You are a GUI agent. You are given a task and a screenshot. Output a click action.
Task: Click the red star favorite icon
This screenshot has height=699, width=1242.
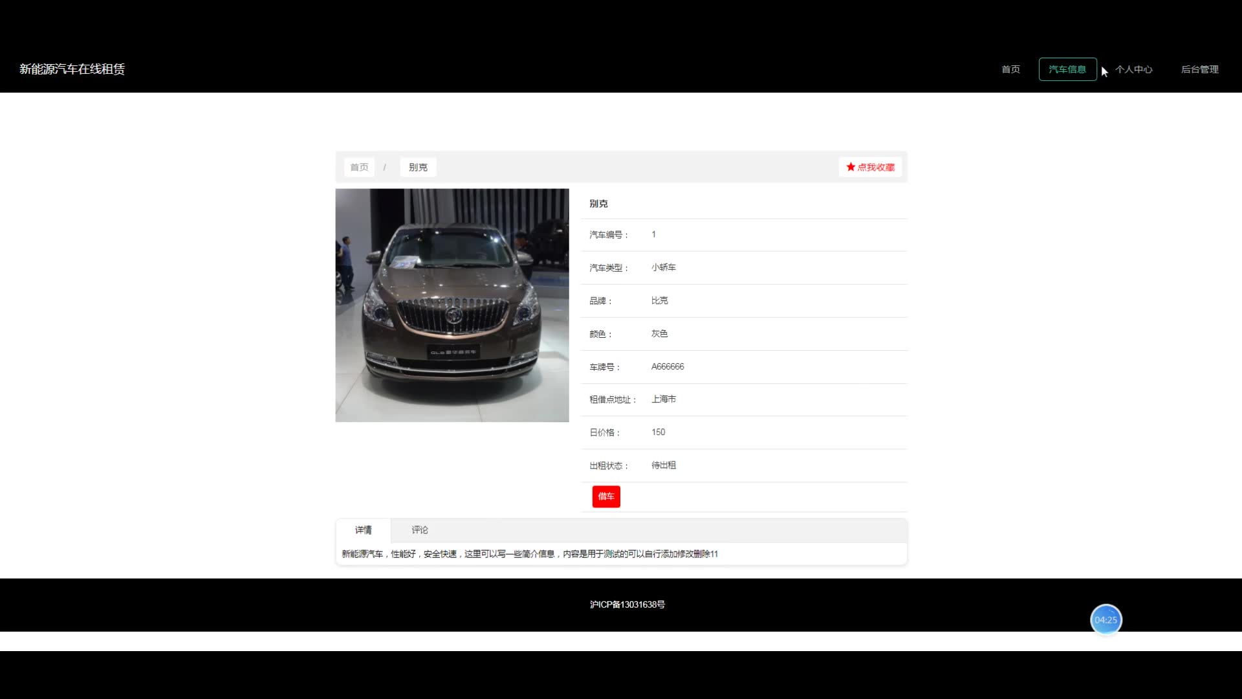(851, 167)
